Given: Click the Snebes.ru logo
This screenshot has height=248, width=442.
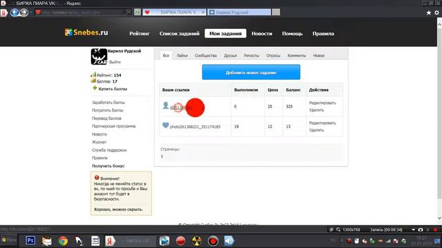Looking at the screenshot, I should pos(86,32).
